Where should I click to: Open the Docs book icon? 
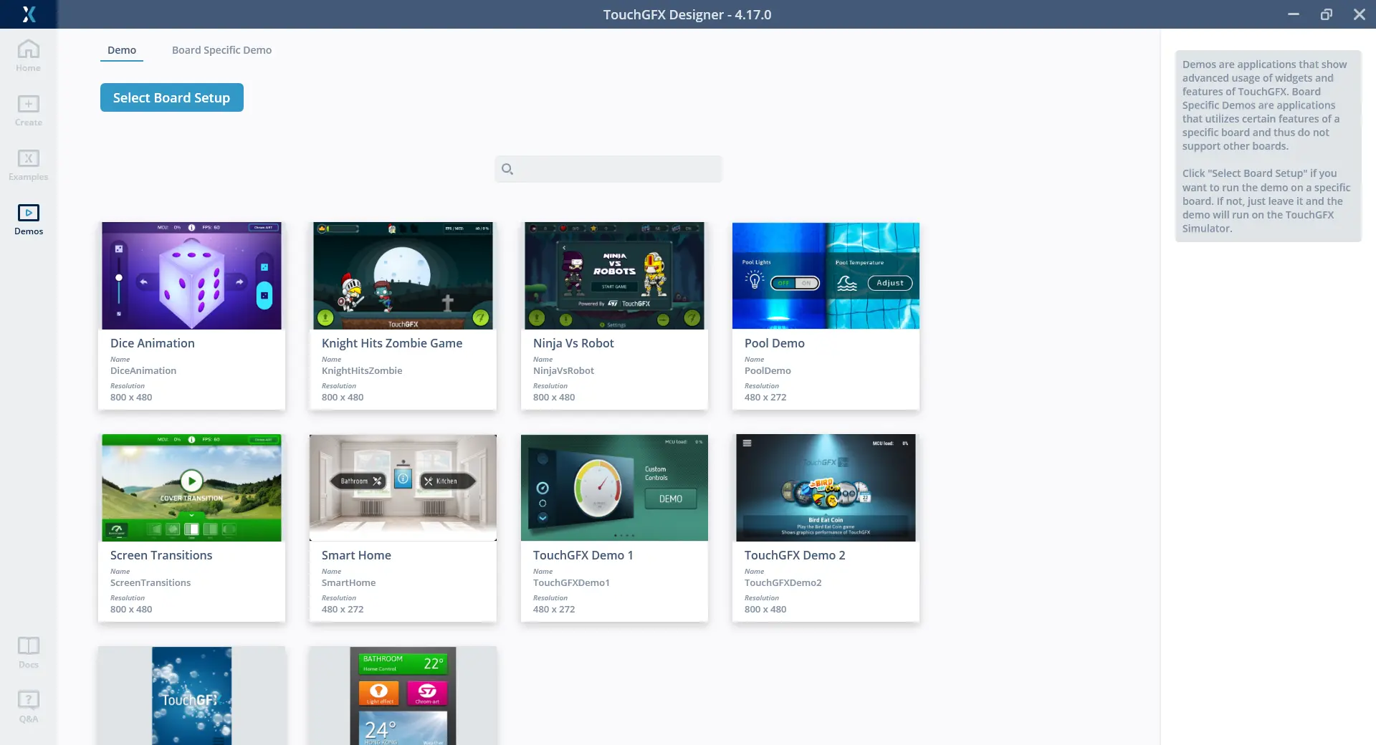pos(29,646)
